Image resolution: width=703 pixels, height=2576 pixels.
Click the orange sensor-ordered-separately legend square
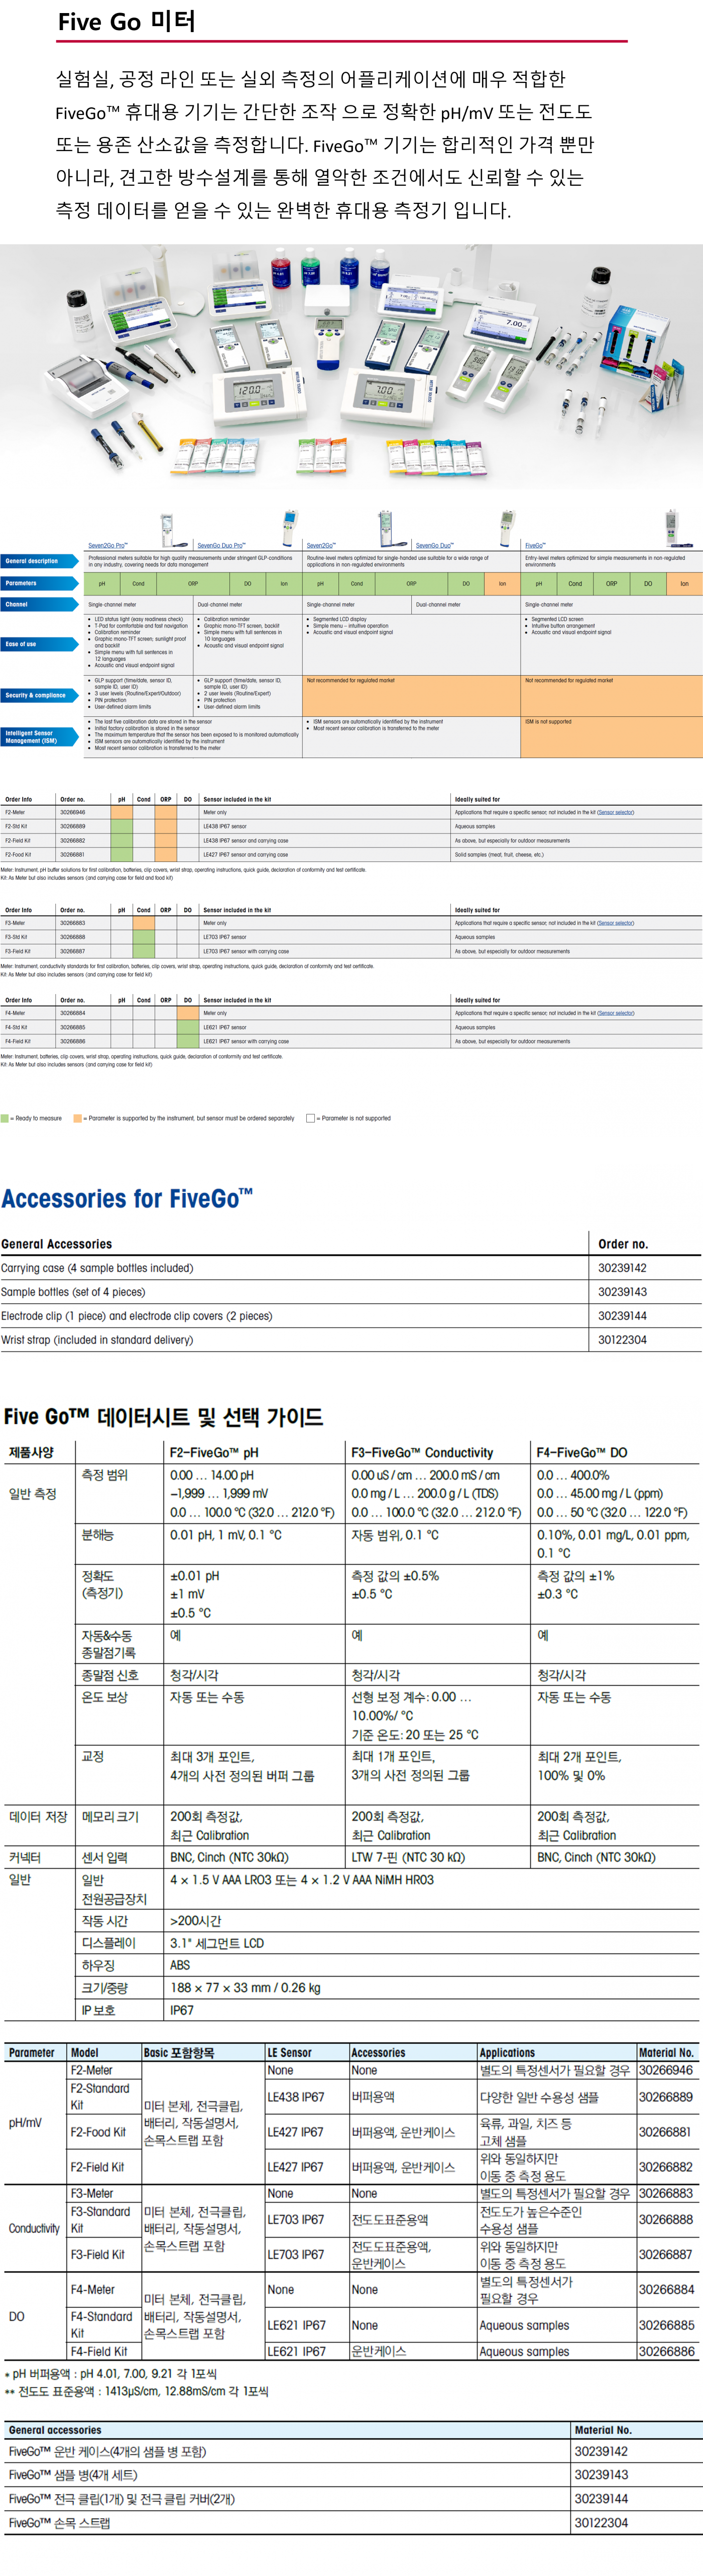(78, 1119)
